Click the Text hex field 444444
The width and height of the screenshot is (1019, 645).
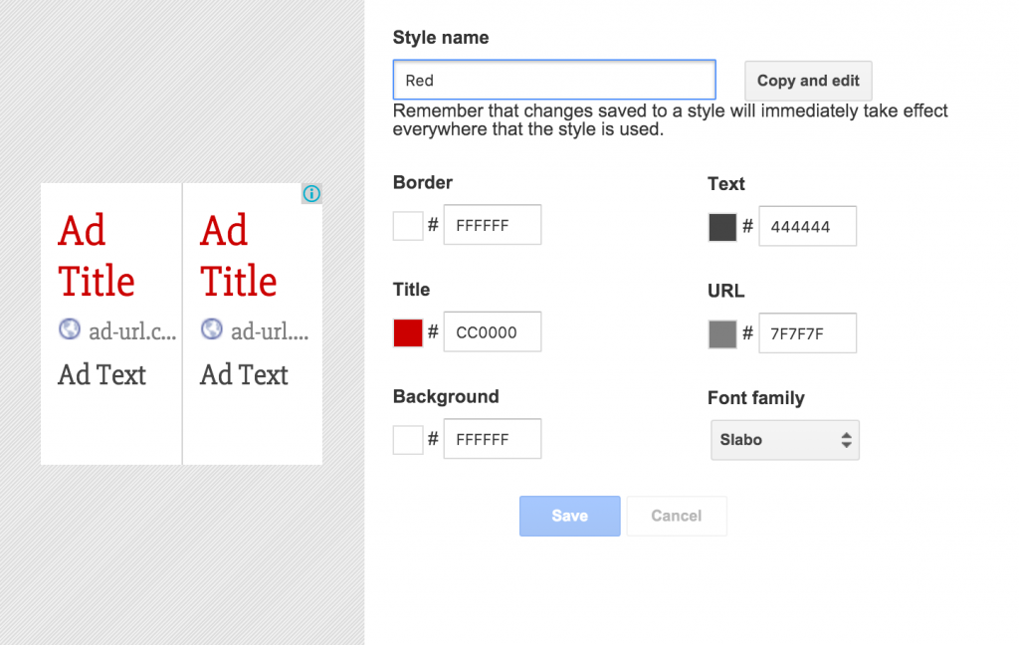point(807,227)
